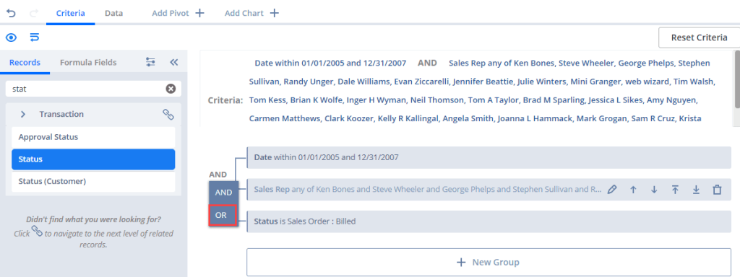Click the wrap text icon below undo
The height and width of the screenshot is (277, 740).
tap(35, 38)
